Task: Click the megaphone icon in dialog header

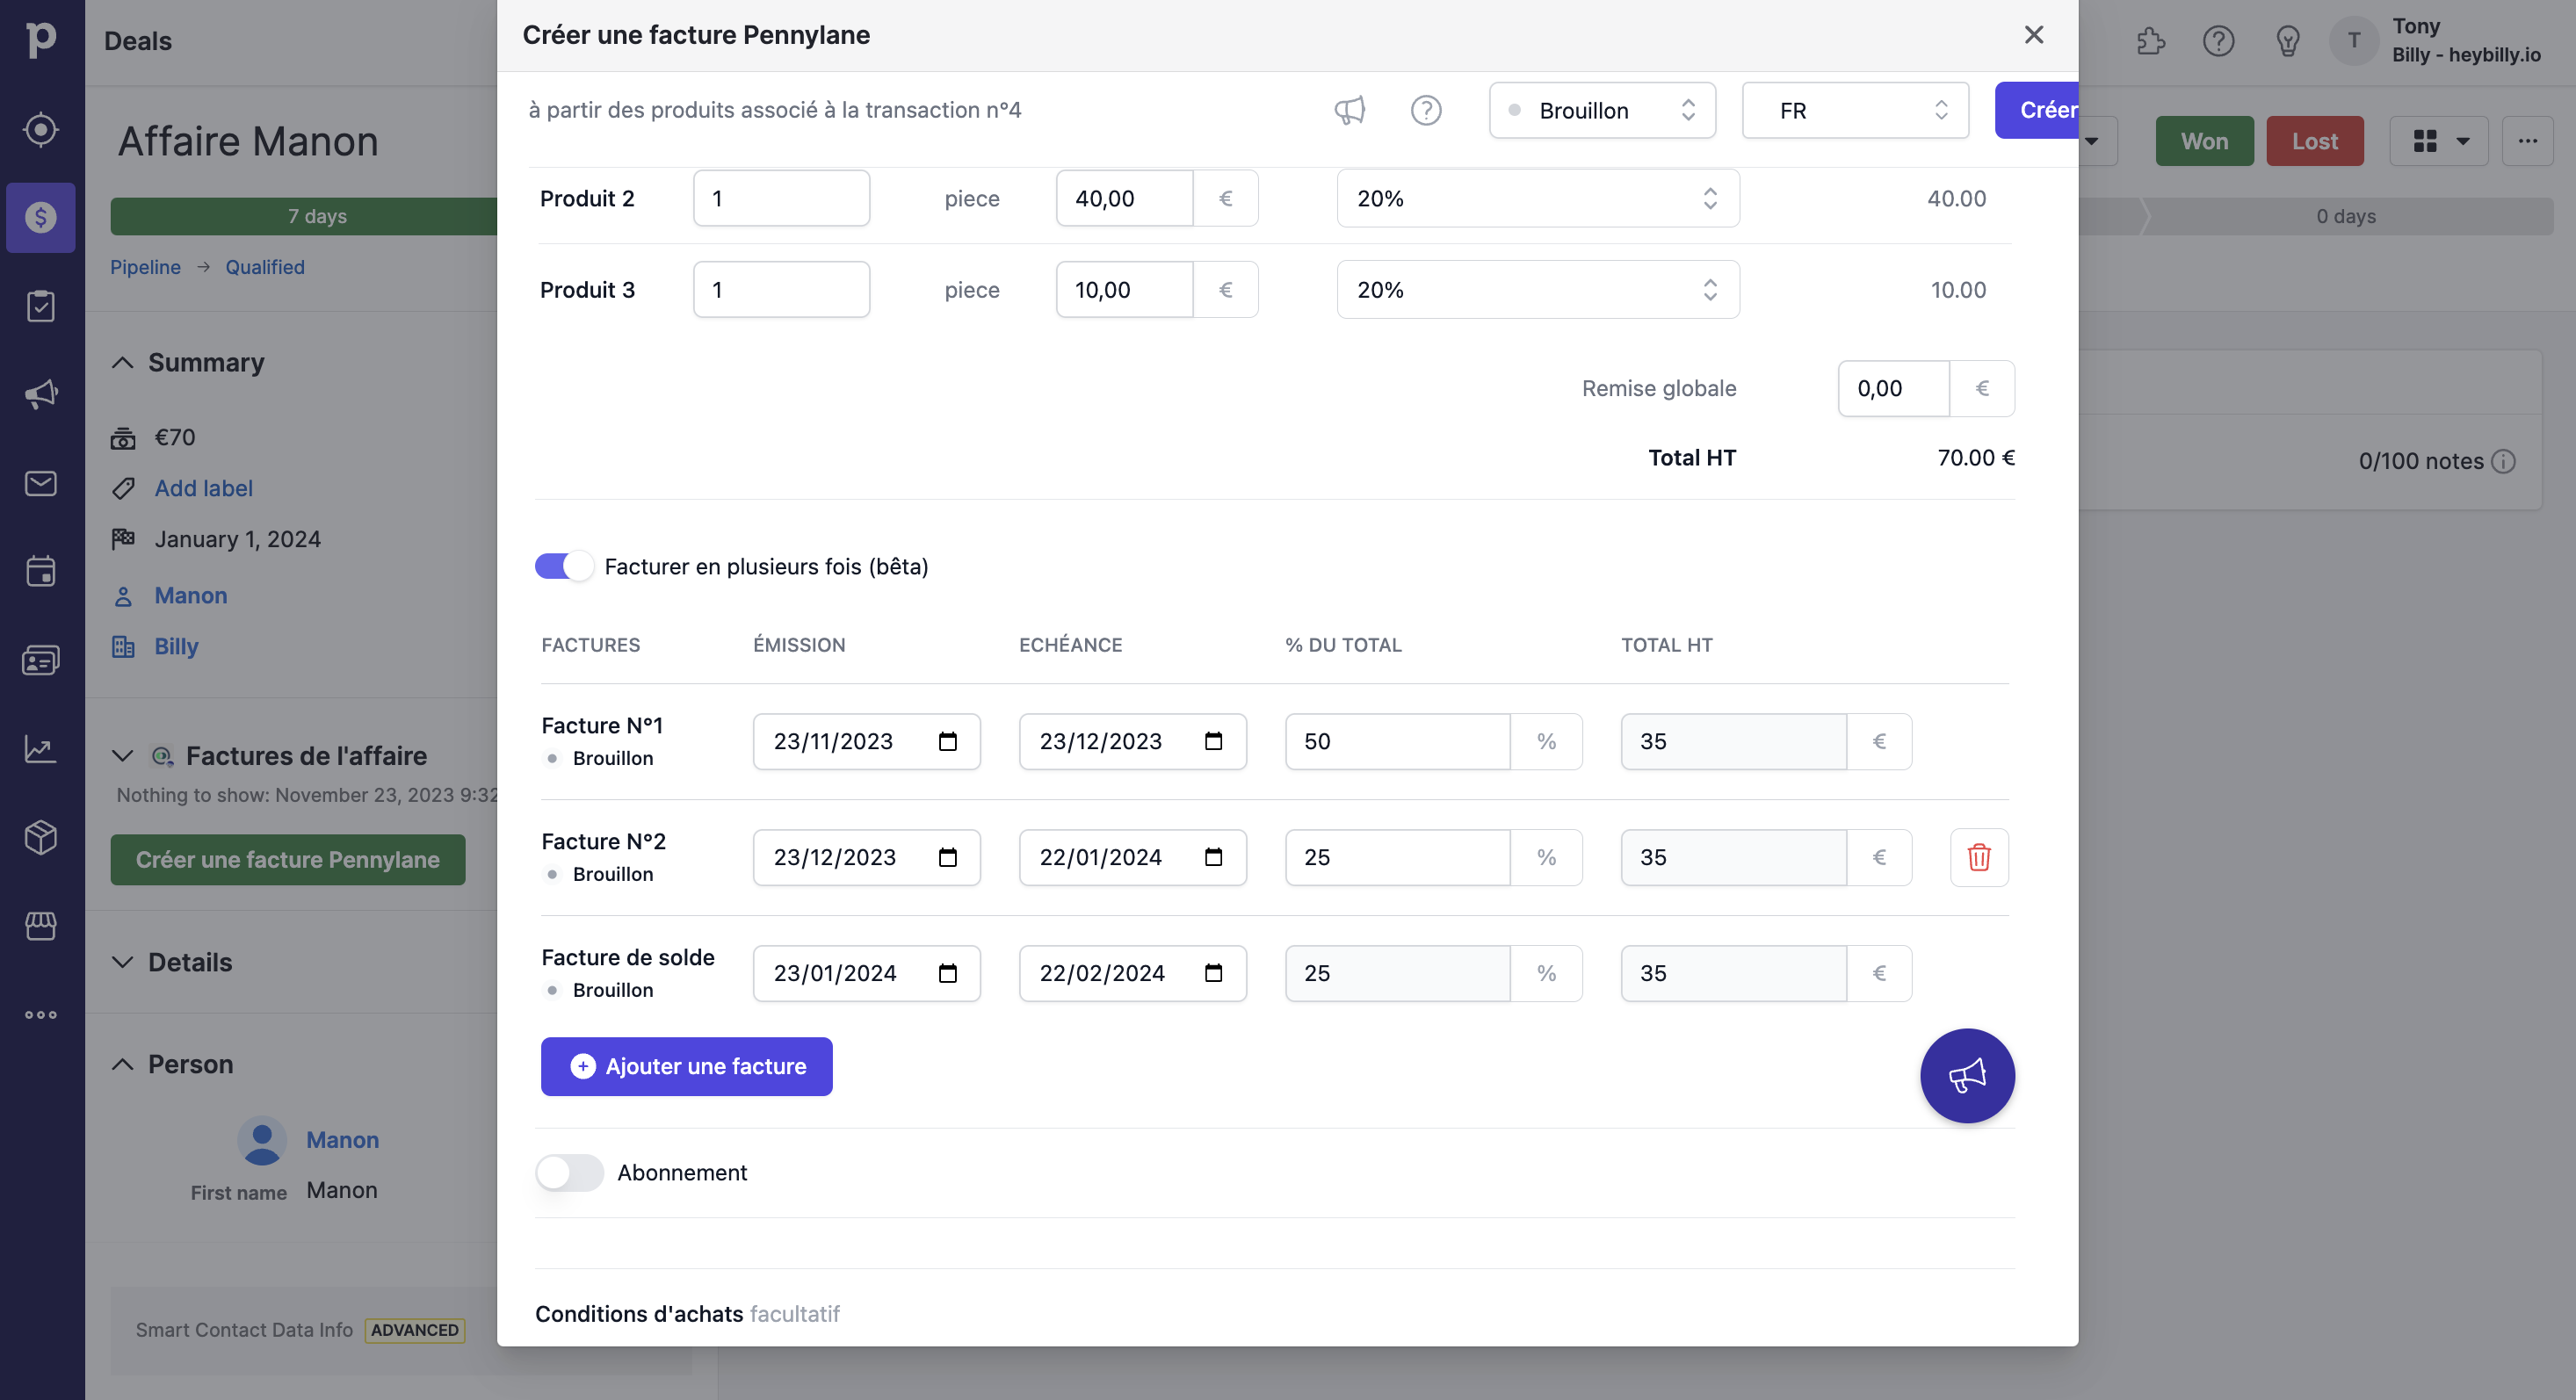Action: coord(1350,110)
